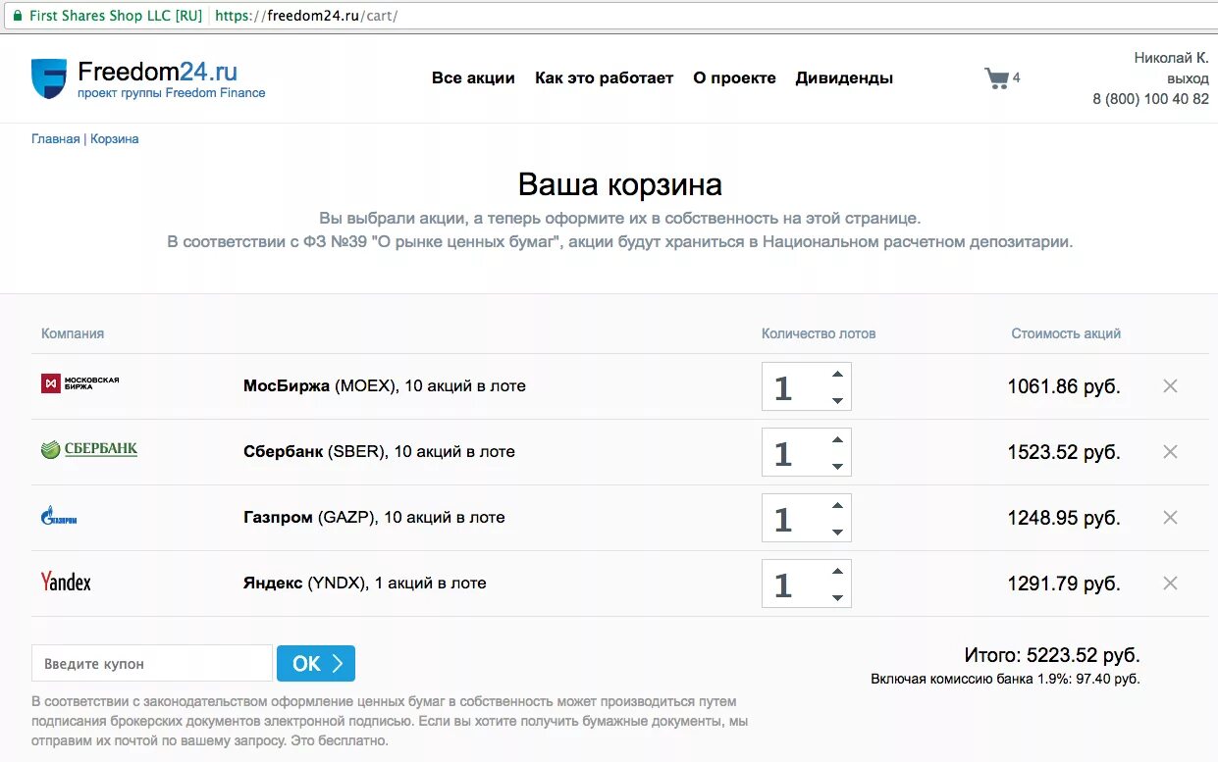Increase lot quantity for Сбербанк
Screen dimensions: 1218x762
[837, 439]
